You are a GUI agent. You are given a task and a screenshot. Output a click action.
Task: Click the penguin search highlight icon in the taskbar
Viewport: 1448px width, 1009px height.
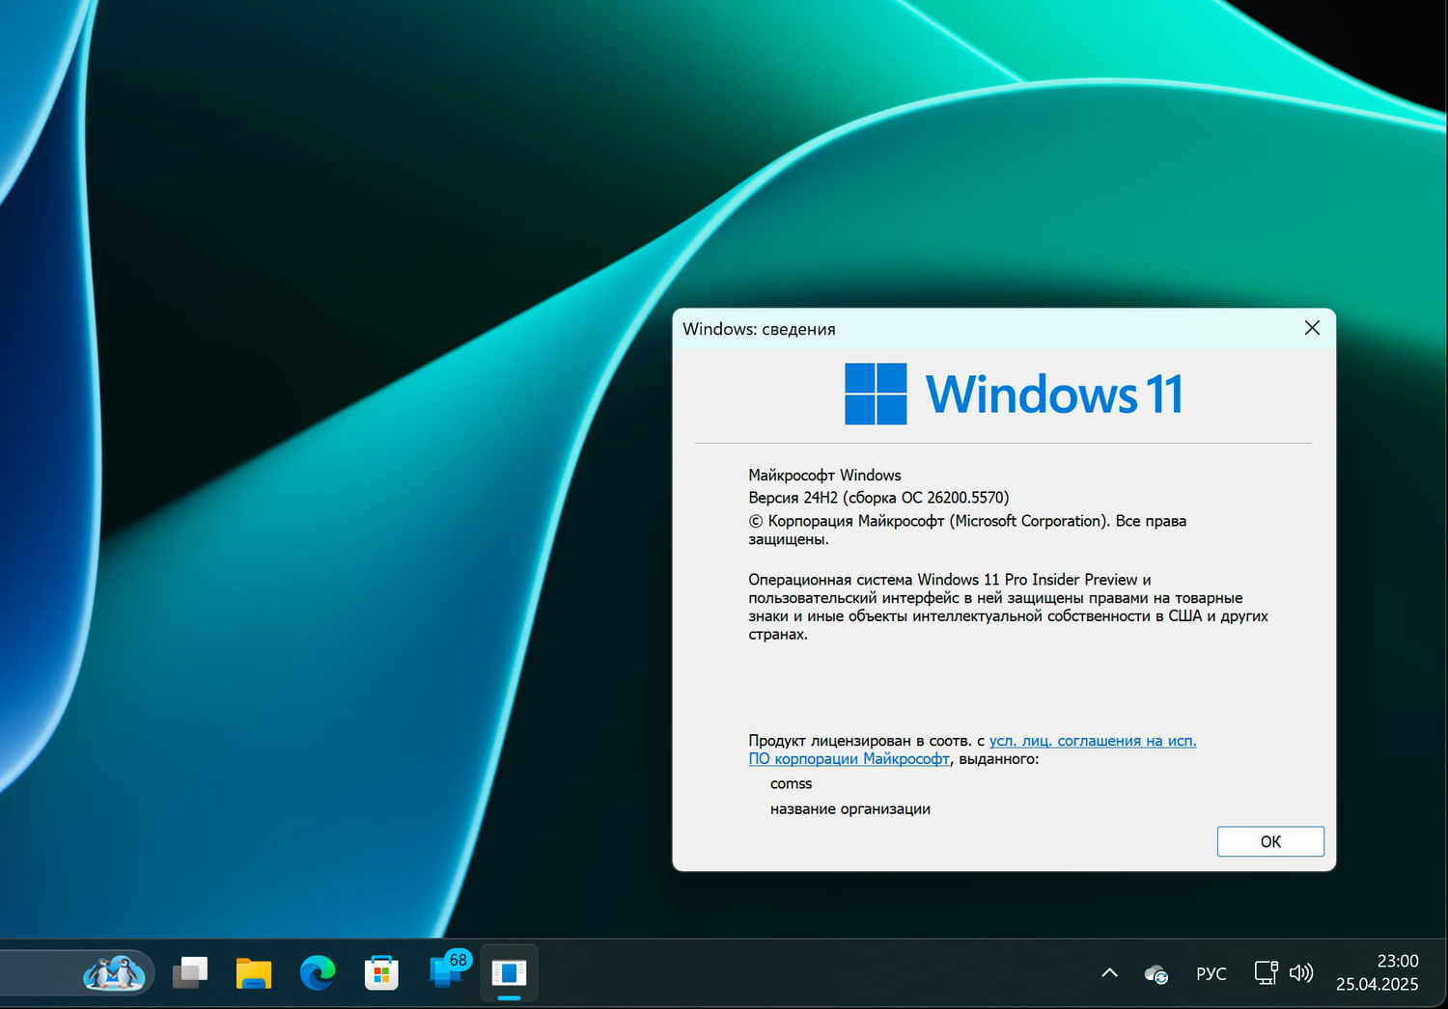[x=114, y=972]
